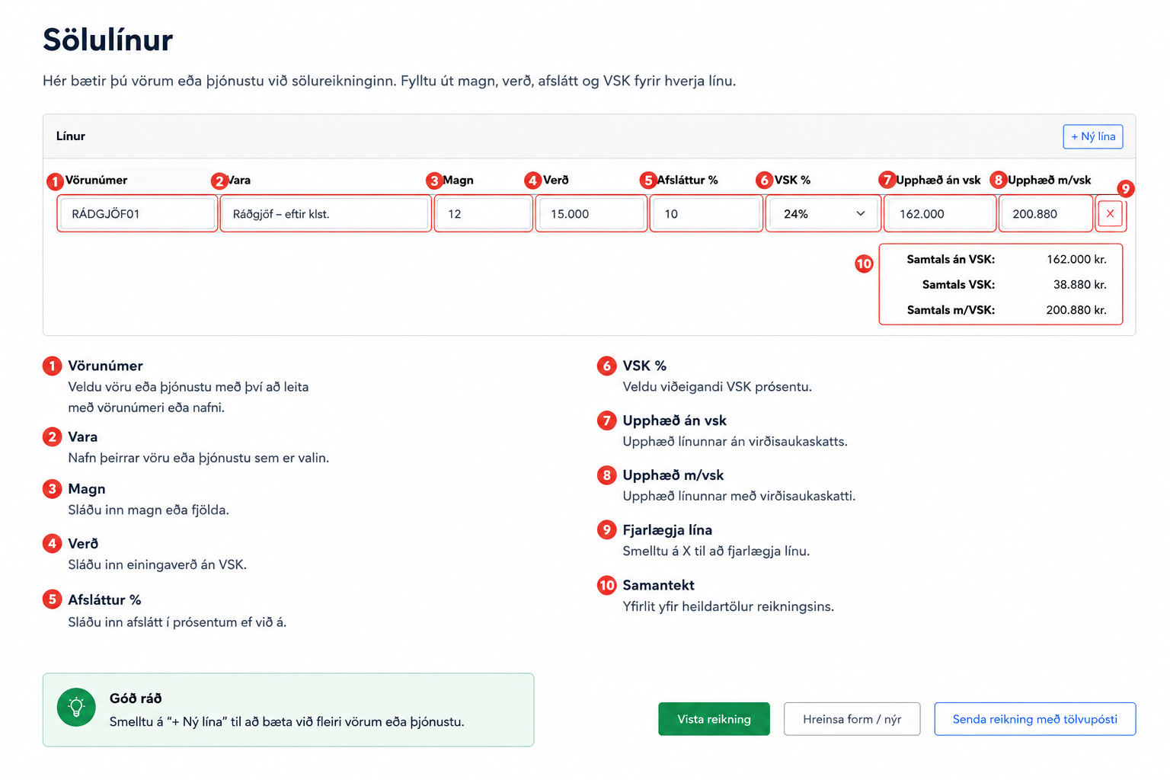Click legend badge 9 beside Fjarlægja lína

click(606, 529)
